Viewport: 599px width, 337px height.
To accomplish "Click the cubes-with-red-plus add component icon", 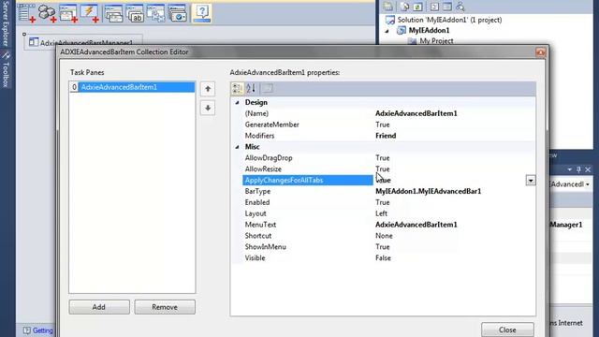I will (x=48, y=13).
